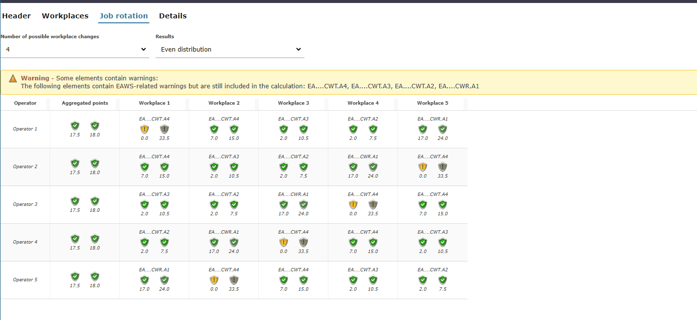This screenshot has width=697, height=320.
Task: Click the Aggregated points column header
Action: 85,103
